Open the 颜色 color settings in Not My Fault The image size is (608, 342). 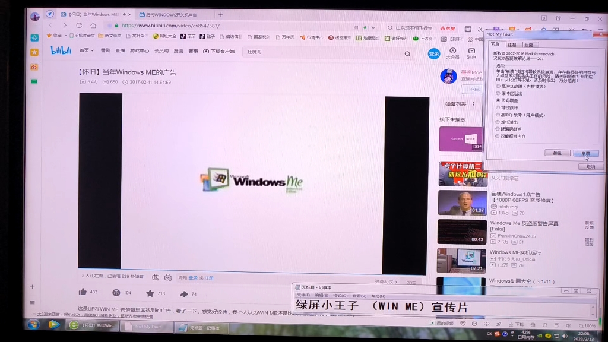coord(558,152)
